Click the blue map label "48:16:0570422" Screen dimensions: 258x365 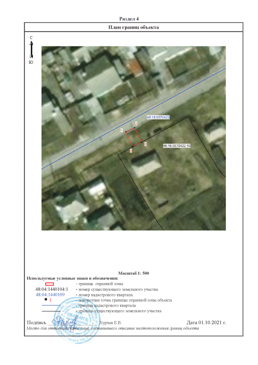[x=158, y=117]
